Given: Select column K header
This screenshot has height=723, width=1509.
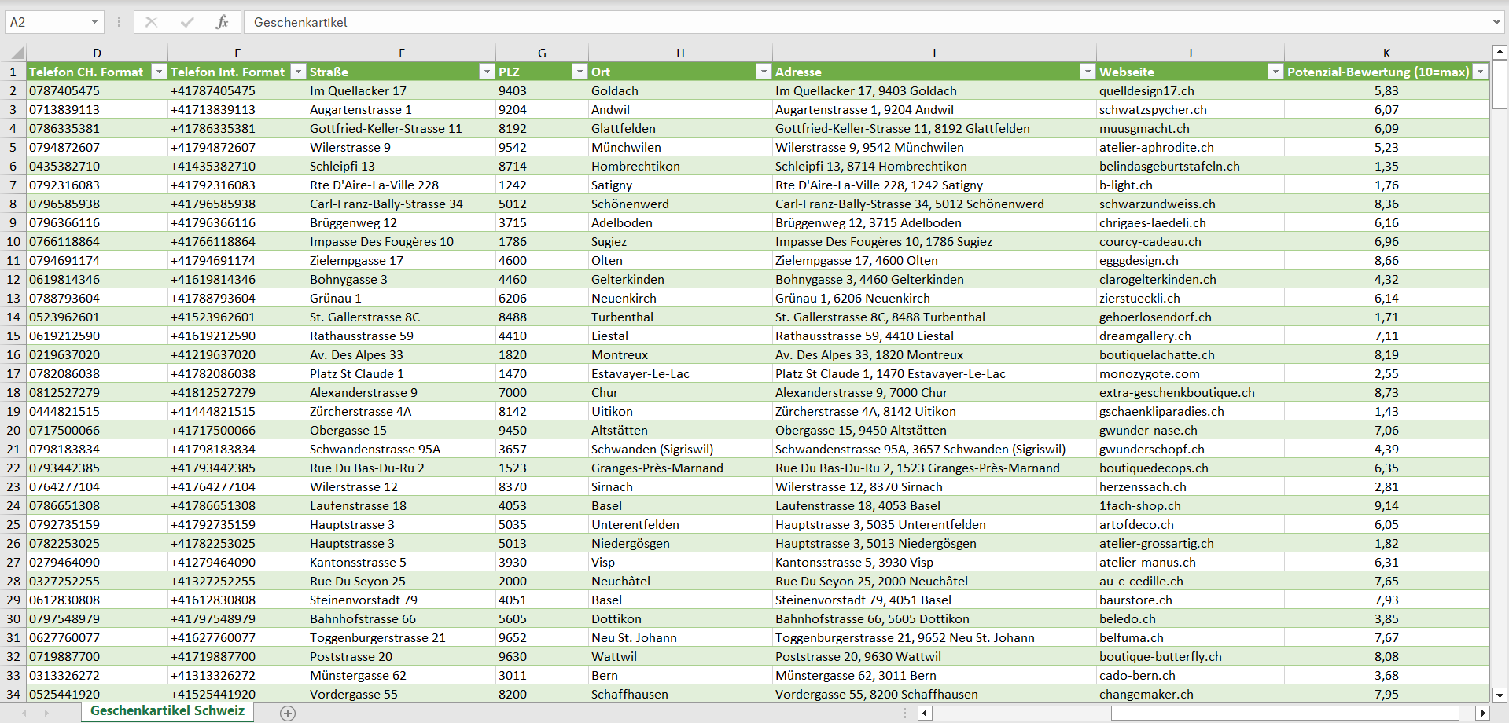Looking at the screenshot, I should [1386, 53].
